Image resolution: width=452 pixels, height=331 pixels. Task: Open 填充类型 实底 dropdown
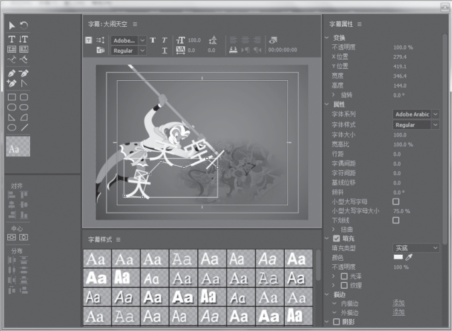coord(416,248)
